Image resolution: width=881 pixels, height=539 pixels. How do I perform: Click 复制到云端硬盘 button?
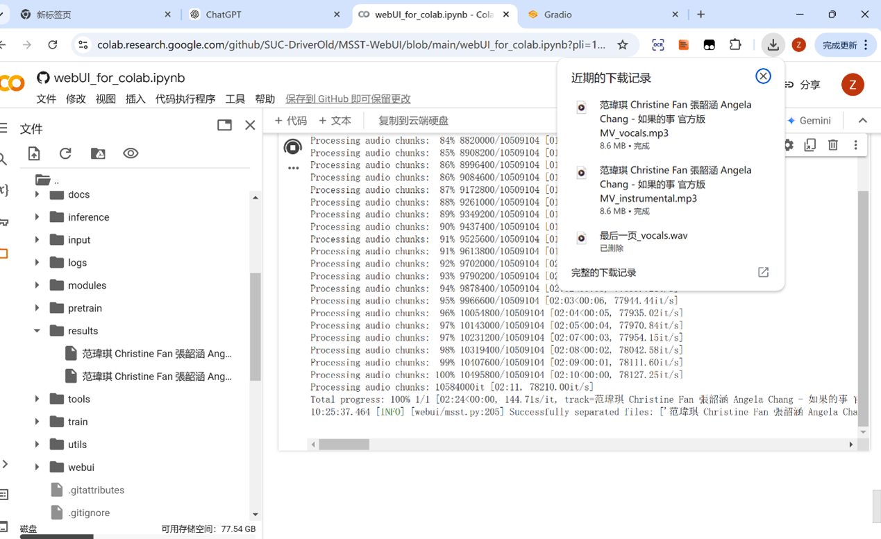[x=413, y=121]
